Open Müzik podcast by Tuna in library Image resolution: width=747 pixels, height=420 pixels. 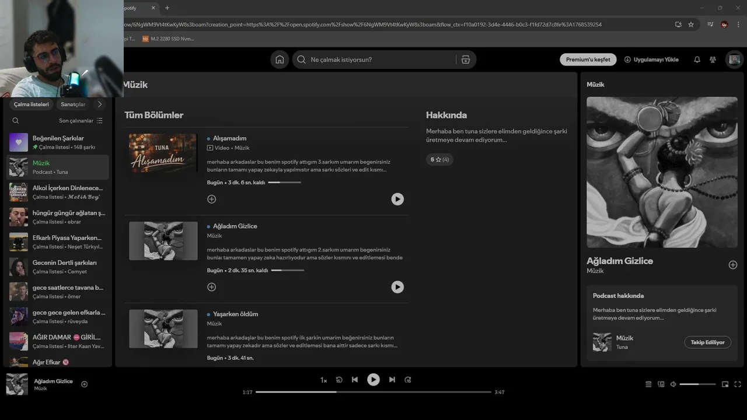(58, 167)
